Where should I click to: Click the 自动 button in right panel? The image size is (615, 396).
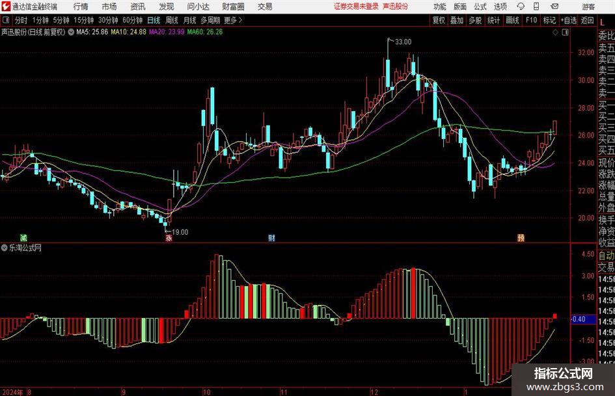[607, 256]
